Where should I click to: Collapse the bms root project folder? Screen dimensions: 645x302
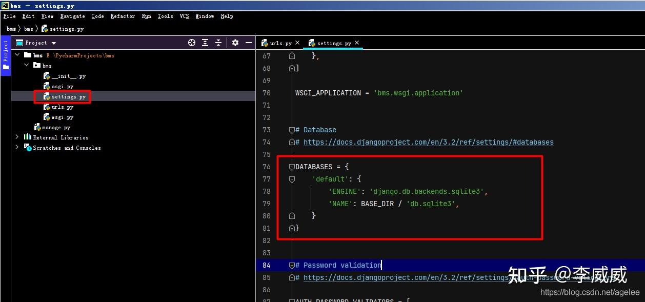[17, 55]
